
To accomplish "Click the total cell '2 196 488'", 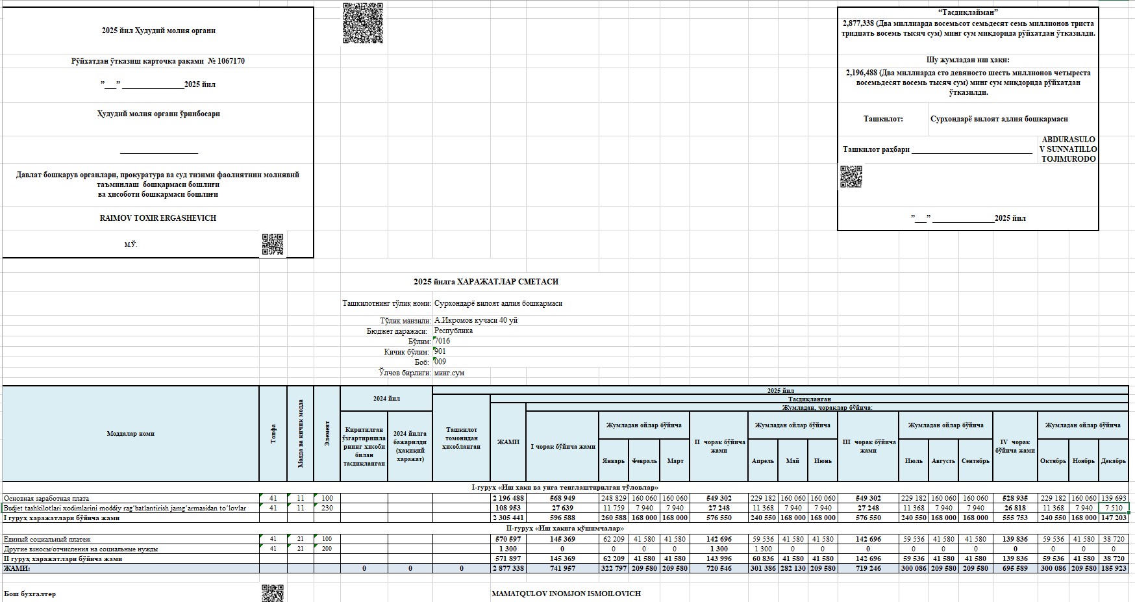I will 508,498.
